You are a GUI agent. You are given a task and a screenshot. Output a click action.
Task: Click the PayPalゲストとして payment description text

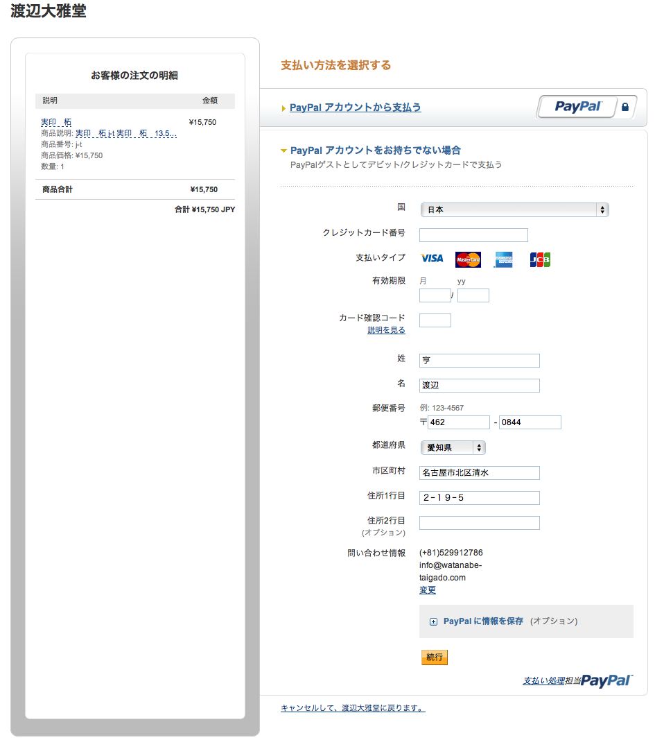tap(396, 164)
